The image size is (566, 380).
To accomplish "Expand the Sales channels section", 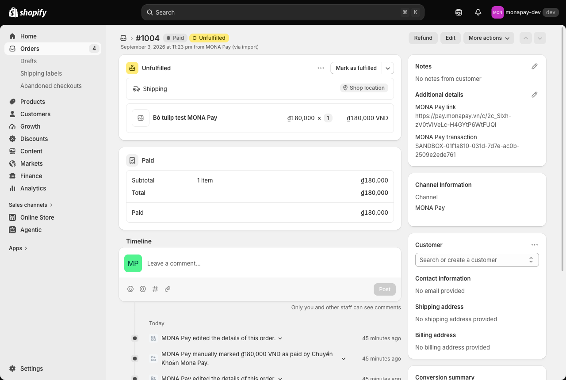I will coord(31,205).
